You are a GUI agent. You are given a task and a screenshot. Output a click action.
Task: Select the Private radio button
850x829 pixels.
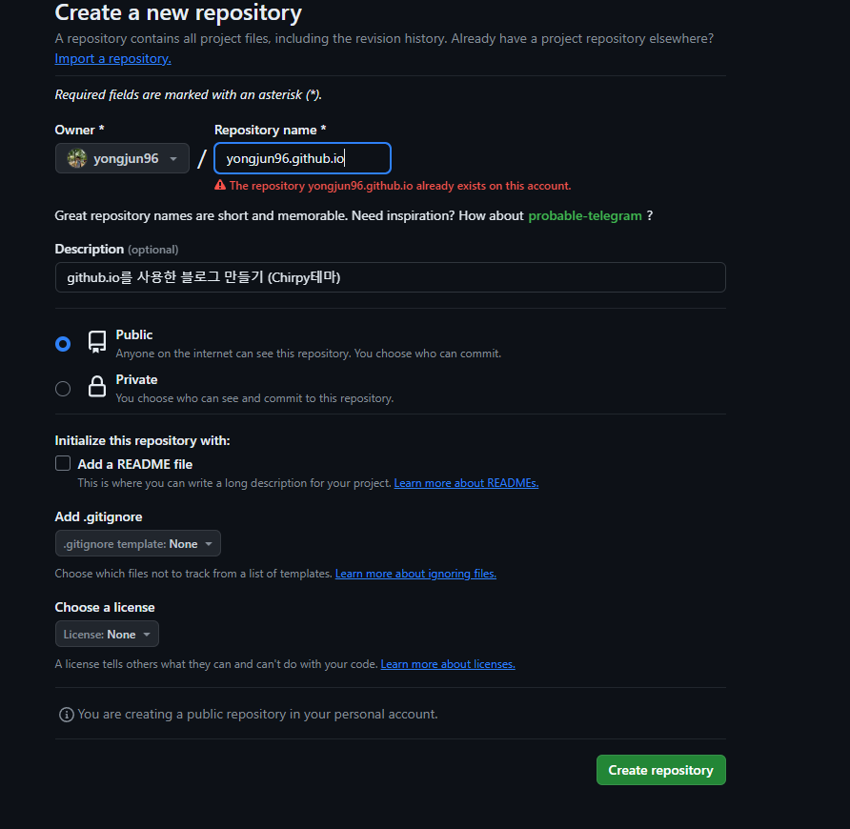click(x=63, y=389)
